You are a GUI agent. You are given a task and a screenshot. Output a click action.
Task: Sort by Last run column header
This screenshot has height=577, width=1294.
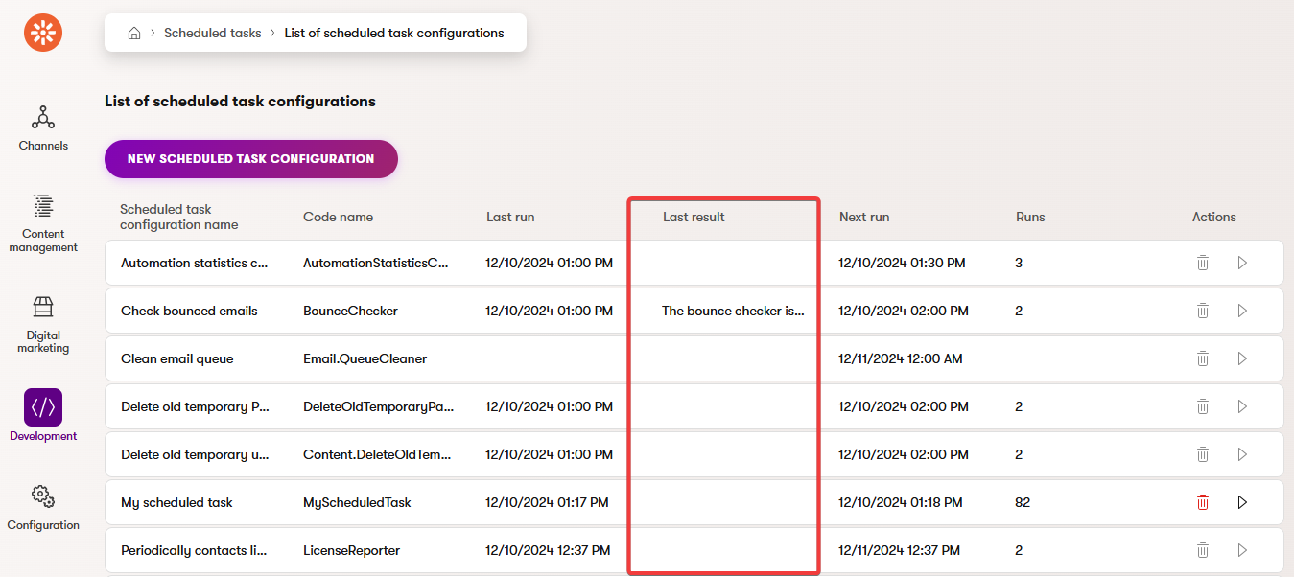pos(510,218)
